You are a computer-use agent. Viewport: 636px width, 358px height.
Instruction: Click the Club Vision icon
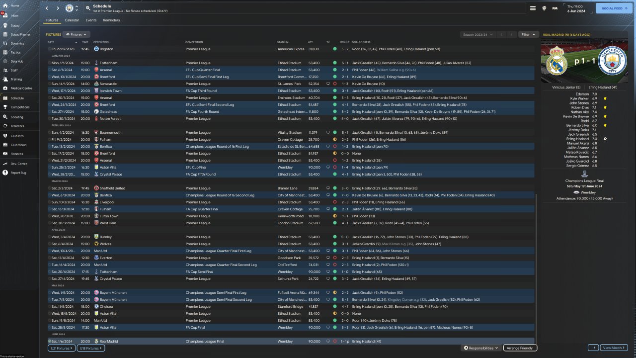[4, 145]
